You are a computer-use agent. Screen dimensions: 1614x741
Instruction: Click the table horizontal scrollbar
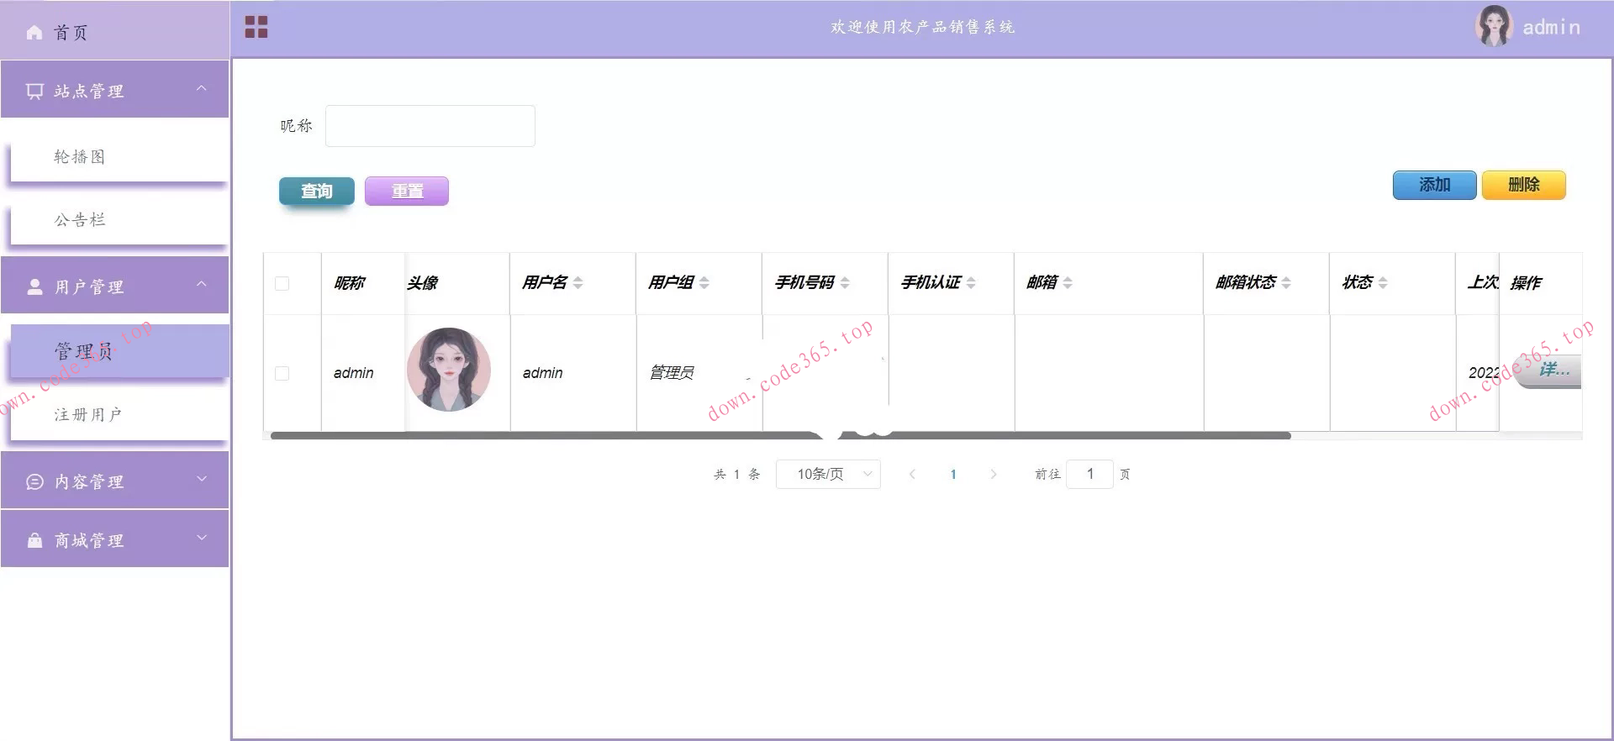[x=780, y=436]
